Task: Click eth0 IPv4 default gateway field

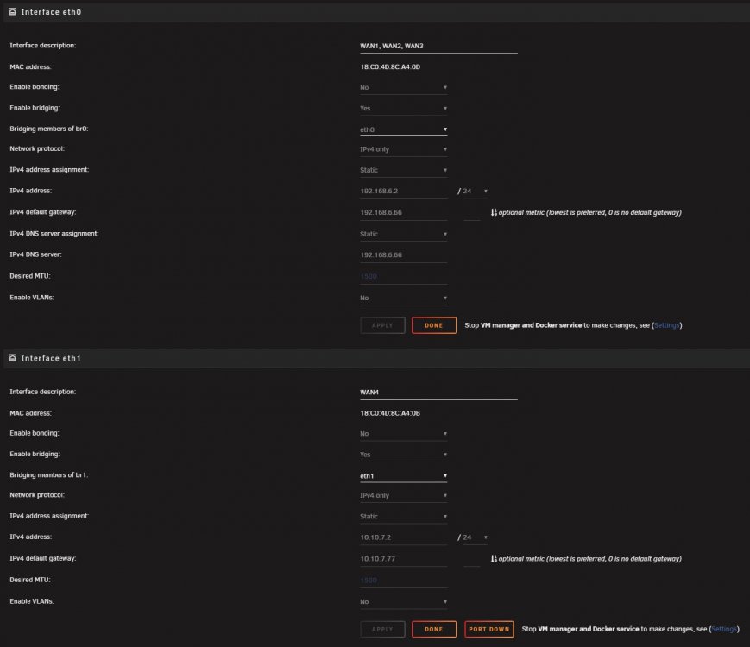Action: click(403, 213)
